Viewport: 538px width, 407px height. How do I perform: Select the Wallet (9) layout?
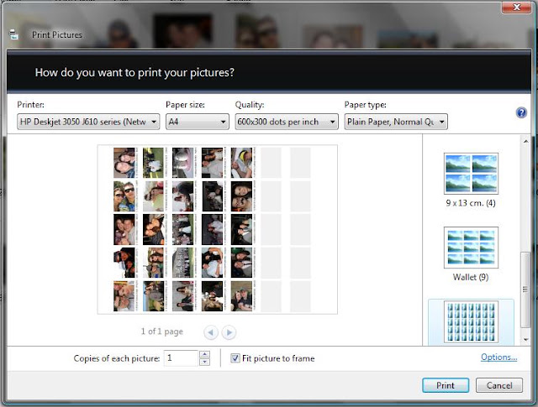471,254
